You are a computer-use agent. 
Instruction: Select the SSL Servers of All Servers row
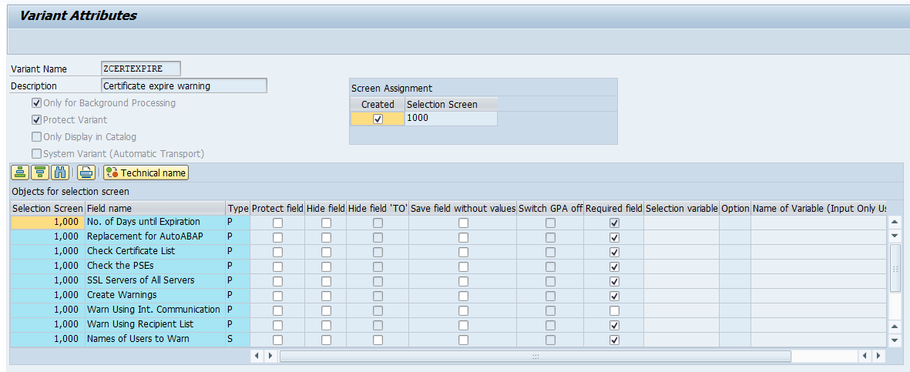(x=46, y=280)
